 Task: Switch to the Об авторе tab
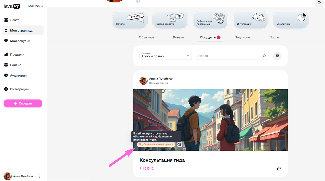click(x=147, y=37)
